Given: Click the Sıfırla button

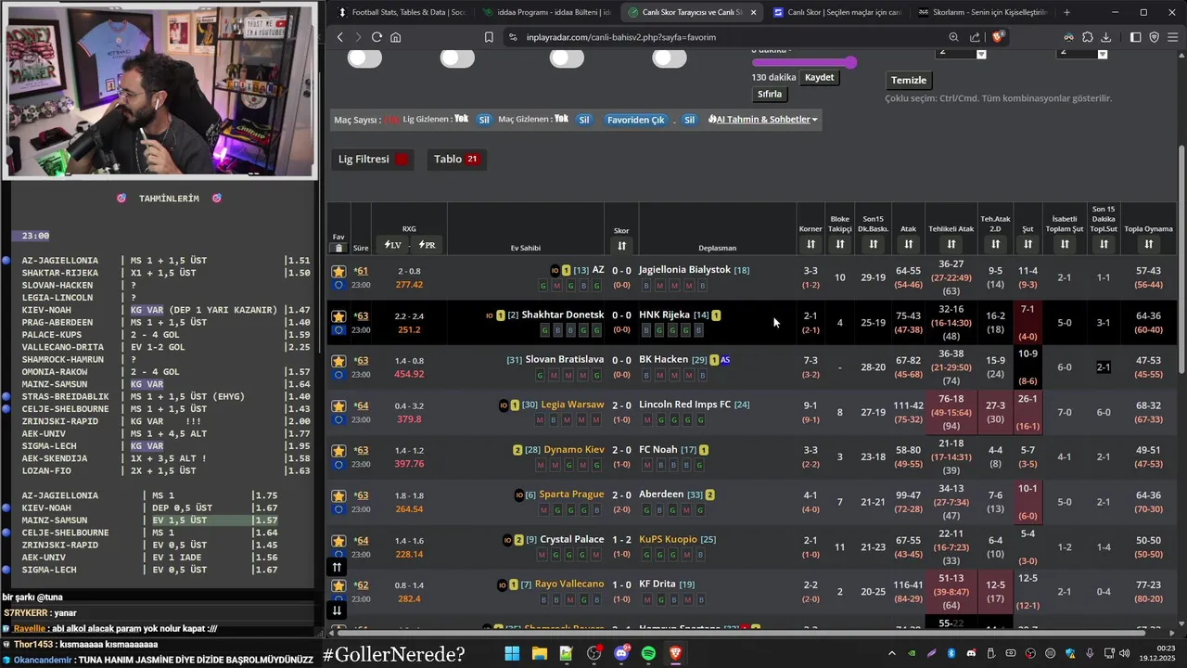Looking at the screenshot, I should coord(770,94).
